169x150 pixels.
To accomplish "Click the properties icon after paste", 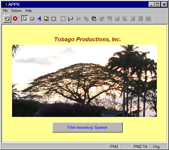I will [x=102, y=19].
